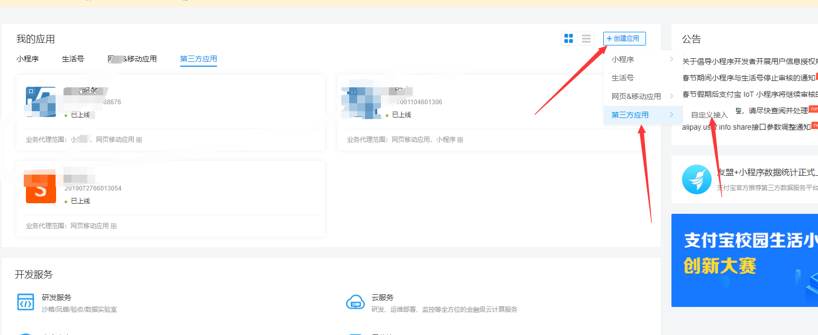Click the 开发服务 section heading
818x335 pixels.
click(x=34, y=275)
